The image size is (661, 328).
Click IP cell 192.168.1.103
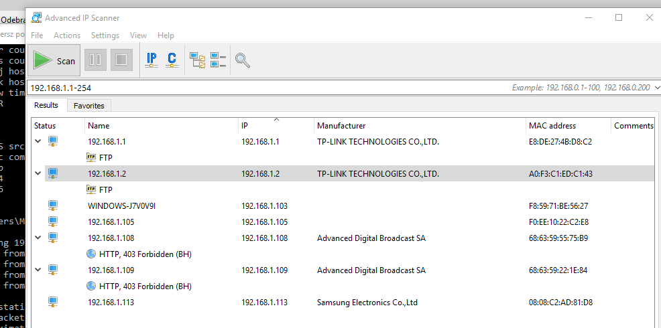264,206
